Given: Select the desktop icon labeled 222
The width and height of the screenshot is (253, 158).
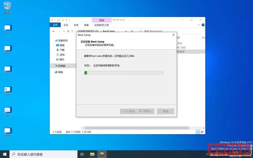Looking at the screenshot, I should [7, 50].
